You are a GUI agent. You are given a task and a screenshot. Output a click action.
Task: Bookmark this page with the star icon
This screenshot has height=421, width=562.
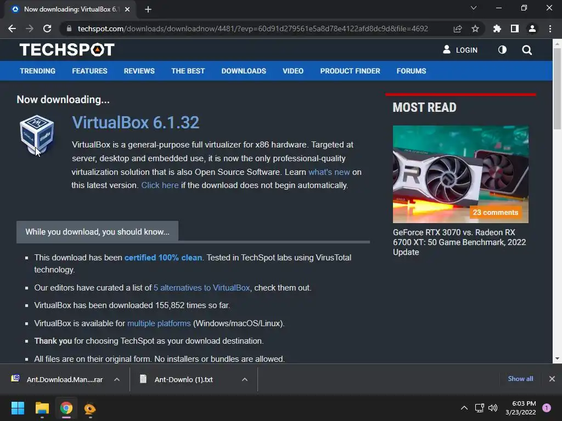pyautogui.click(x=475, y=29)
